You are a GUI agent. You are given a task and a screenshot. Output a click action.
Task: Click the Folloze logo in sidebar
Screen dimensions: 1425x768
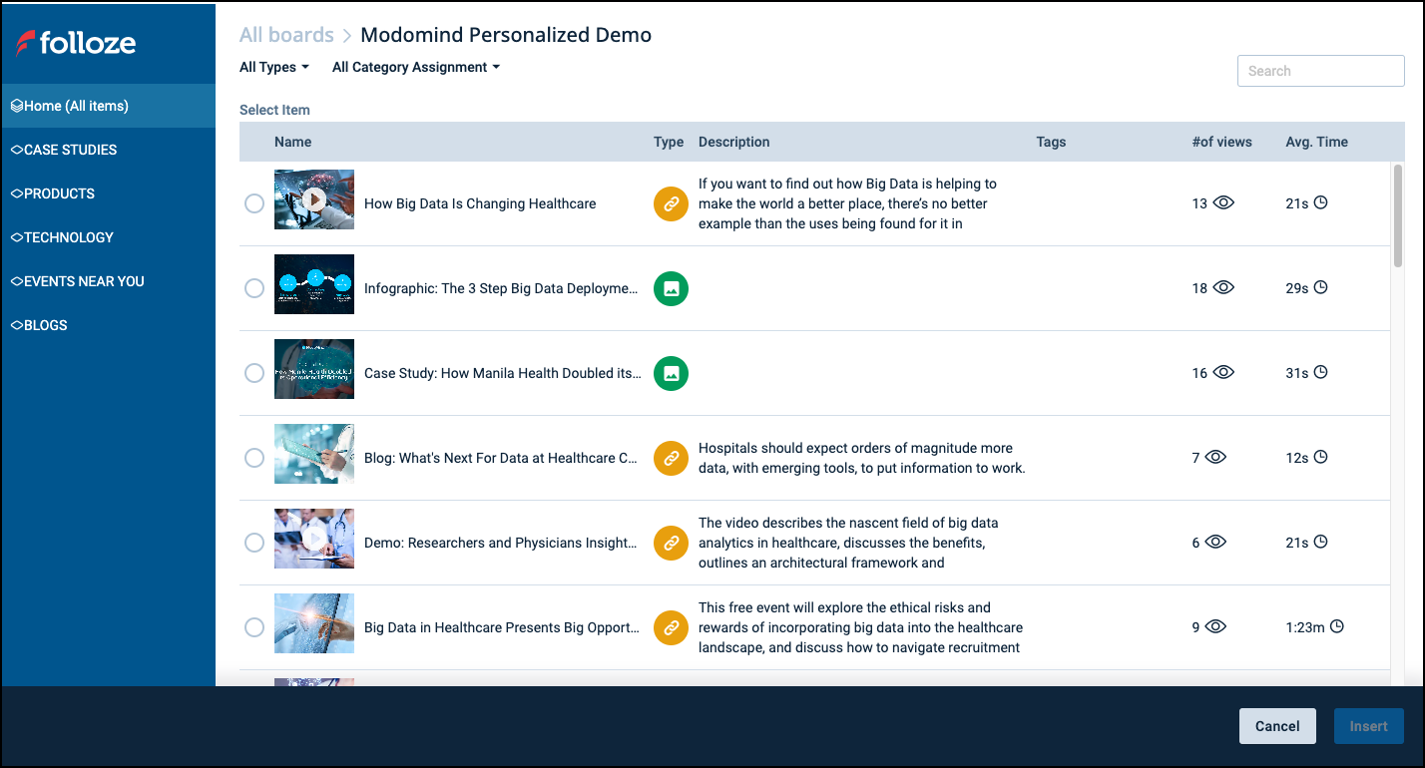[77, 43]
